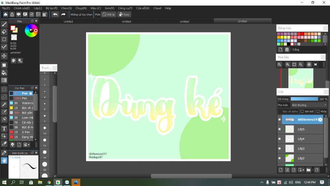Open Windows Start menu
This screenshot has height=186, width=330.
coord(4,182)
